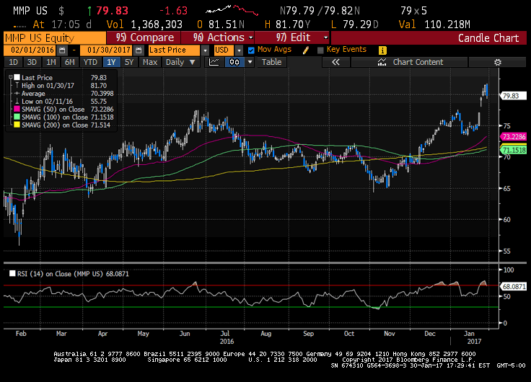
Task: Expand the 96) Actions dropdown
Action: click(x=251, y=37)
